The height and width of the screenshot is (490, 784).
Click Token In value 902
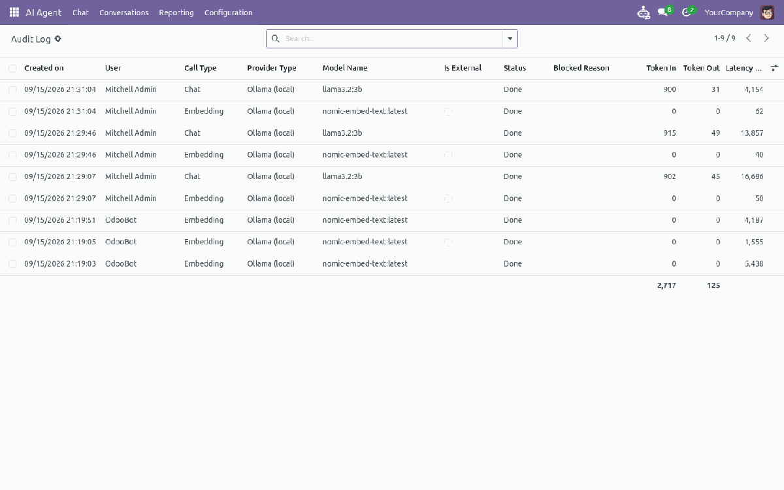[670, 176]
